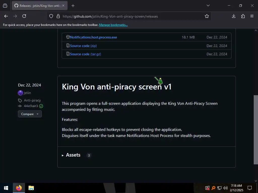Click the scrollbar down arrow

click(256, 181)
